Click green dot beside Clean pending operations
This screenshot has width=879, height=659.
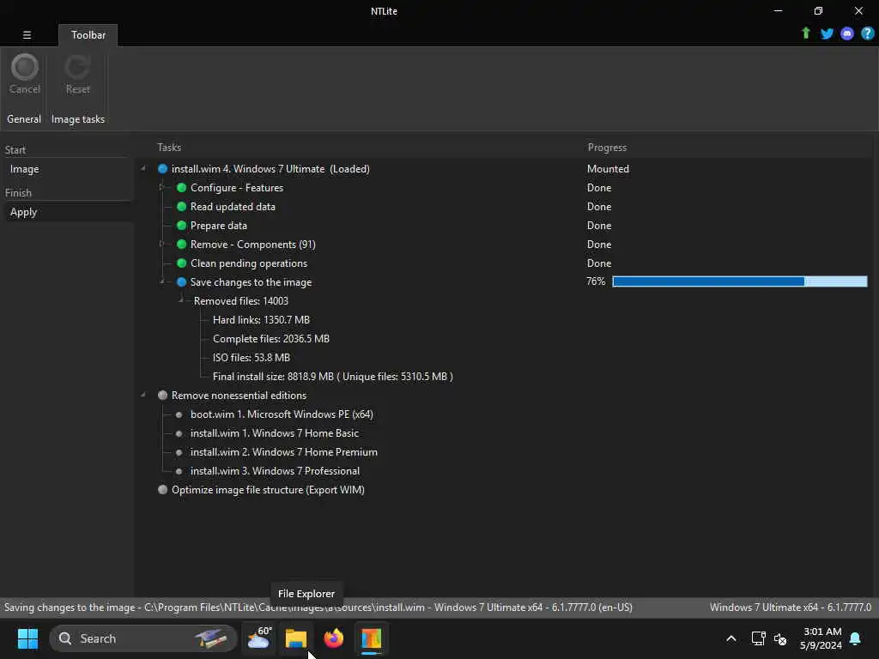coord(182,263)
